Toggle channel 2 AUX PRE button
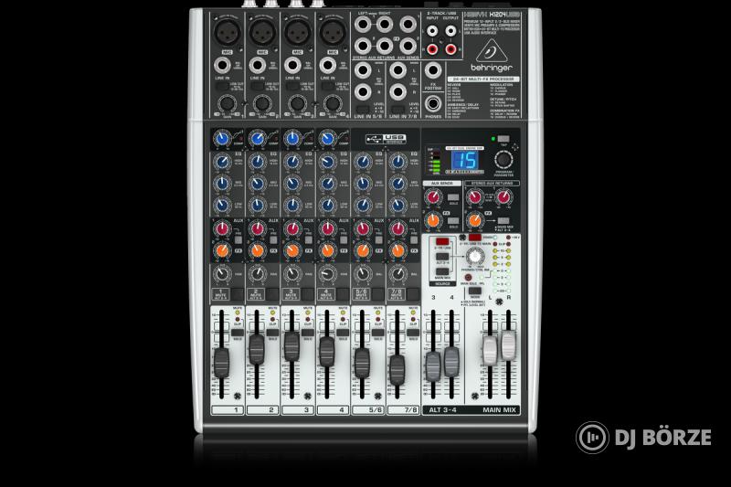Viewport: 731px width, 487px height. click(273, 240)
